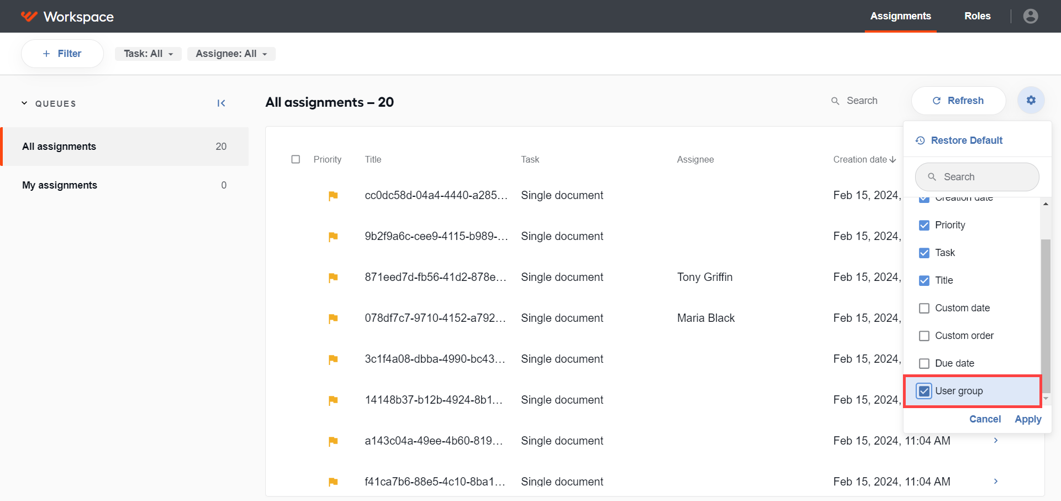Toggle the select-all rows checkbox
Image resolution: width=1061 pixels, height=501 pixels.
tap(296, 159)
